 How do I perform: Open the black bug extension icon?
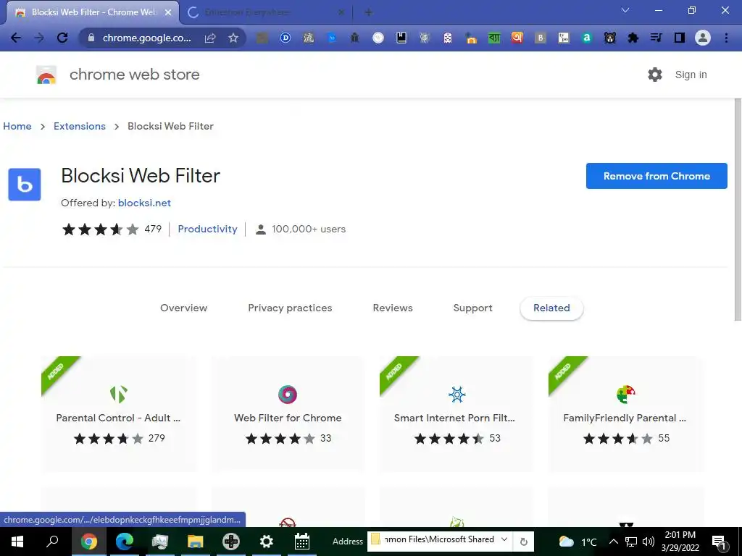[x=354, y=38]
